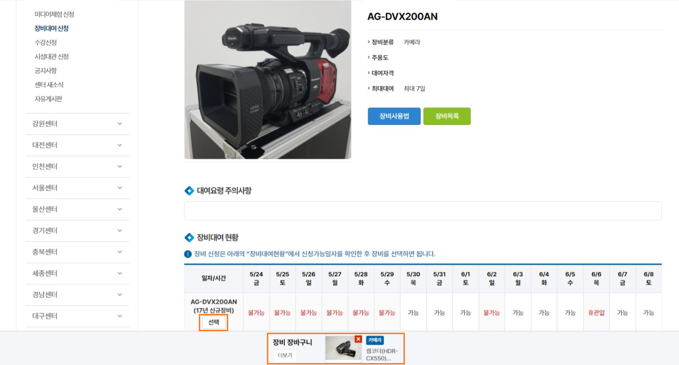Click 장비대여 현황 diamond icon
Viewport: 679px width, 365px height.
point(189,237)
